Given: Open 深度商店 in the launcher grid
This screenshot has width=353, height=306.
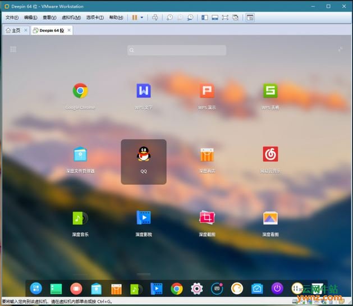Looking at the screenshot, I should pyautogui.click(x=207, y=155).
